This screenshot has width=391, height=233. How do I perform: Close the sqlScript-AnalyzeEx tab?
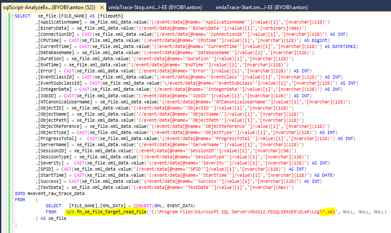click(102, 7)
